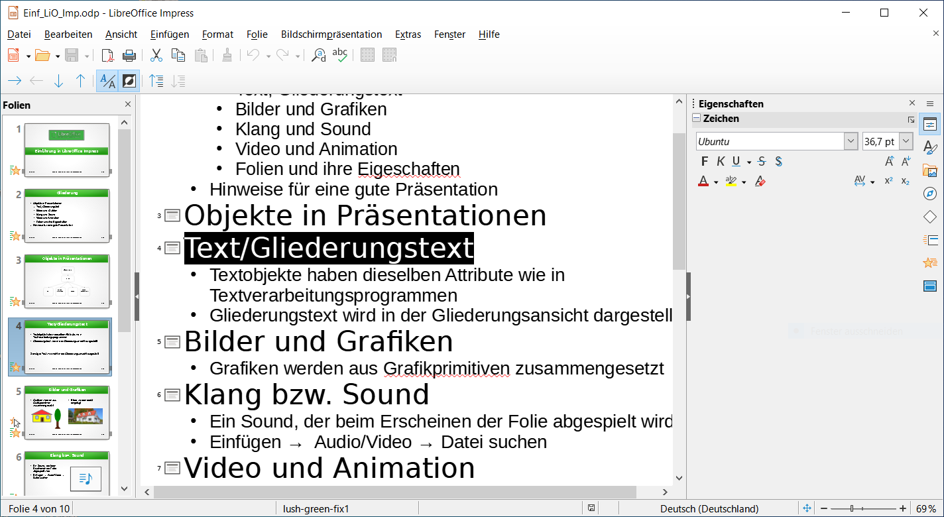Click the language Deutsch (Deutschland) in status bar
Screen dimensions: 944x517
(709, 508)
